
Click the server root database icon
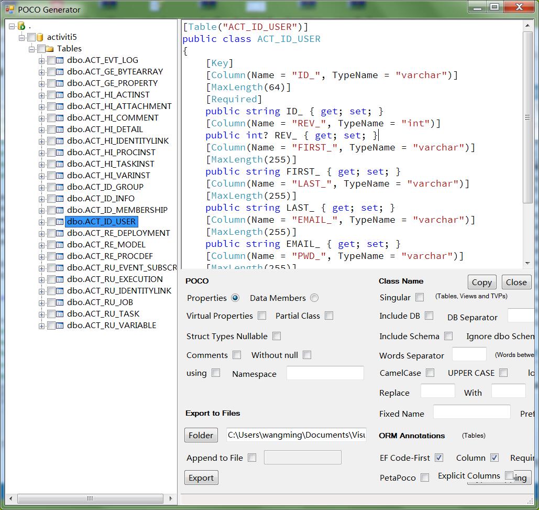point(21,26)
